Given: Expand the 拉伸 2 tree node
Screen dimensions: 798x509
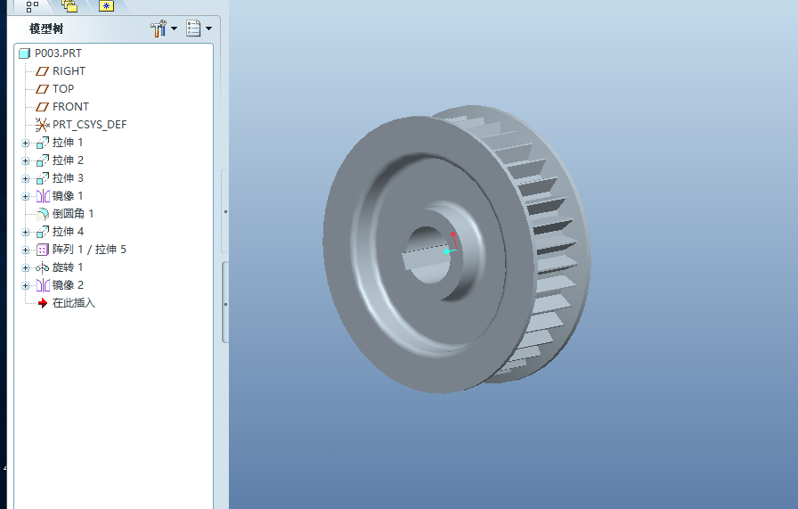Looking at the screenshot, I should coord(26,161).
